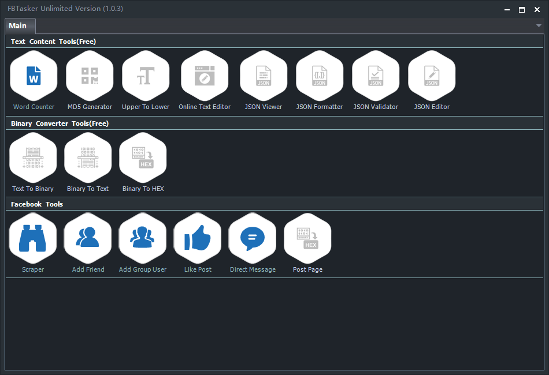Screen dimensions: 549x375
Task: Launch the JSON Formatter icon
Action: click(320, 76)
